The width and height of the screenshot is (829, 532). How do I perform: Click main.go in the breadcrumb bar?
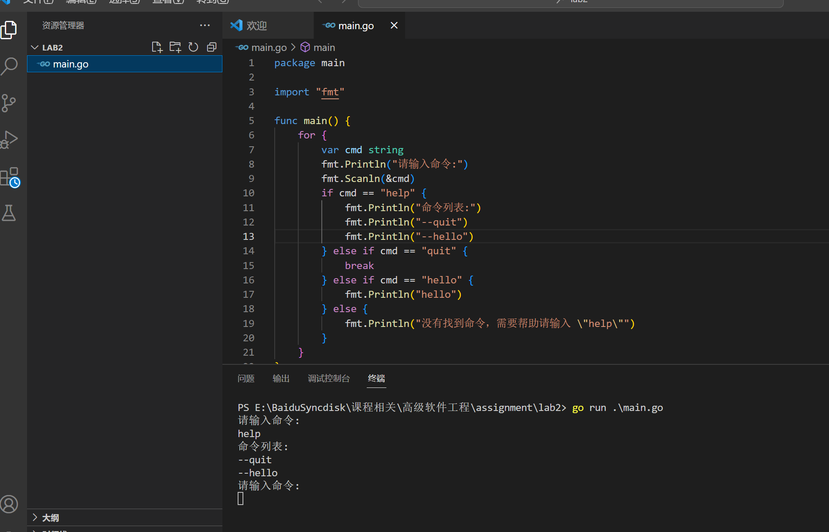coord(269,47)
